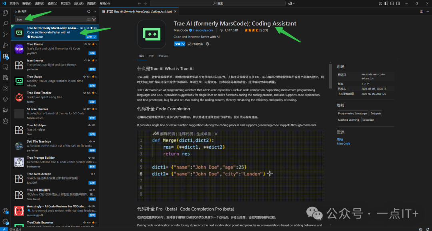Click the Education category tag
The height and width of the screenshot is (231, 432).
click(x=368, y=120)
